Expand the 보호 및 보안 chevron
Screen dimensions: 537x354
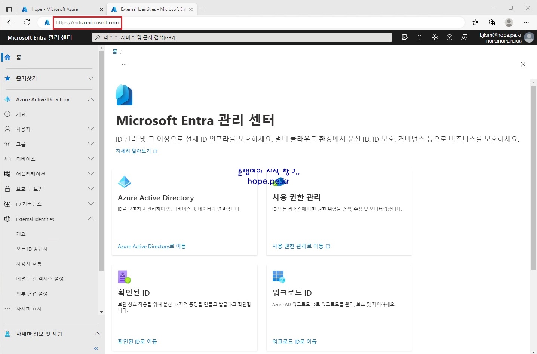[x=91, y=189]
